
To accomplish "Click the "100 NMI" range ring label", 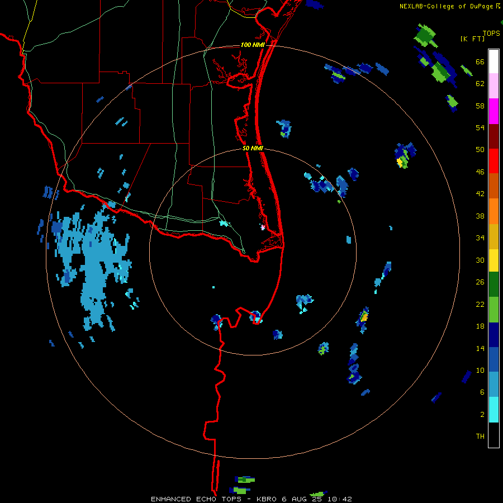I will pyautogui.click(x=253, y=45).
